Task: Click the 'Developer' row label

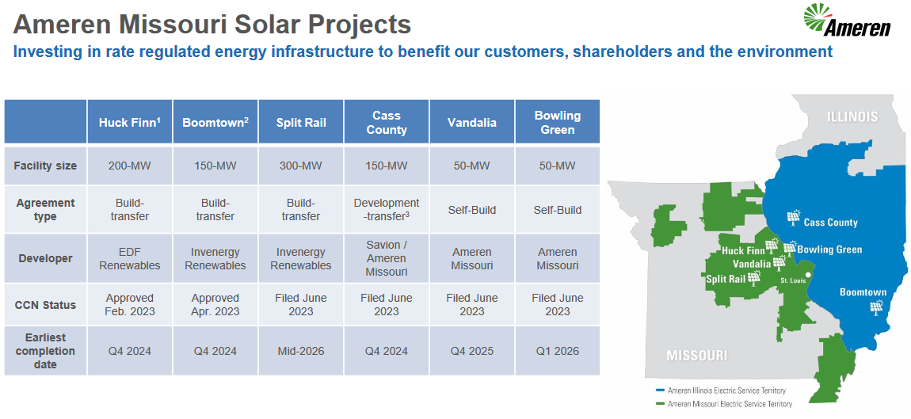Action: pos(46,258)
